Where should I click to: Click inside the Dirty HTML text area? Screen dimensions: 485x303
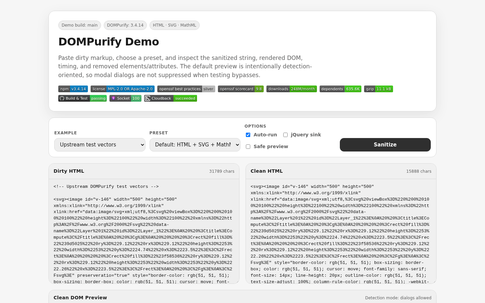144,231
